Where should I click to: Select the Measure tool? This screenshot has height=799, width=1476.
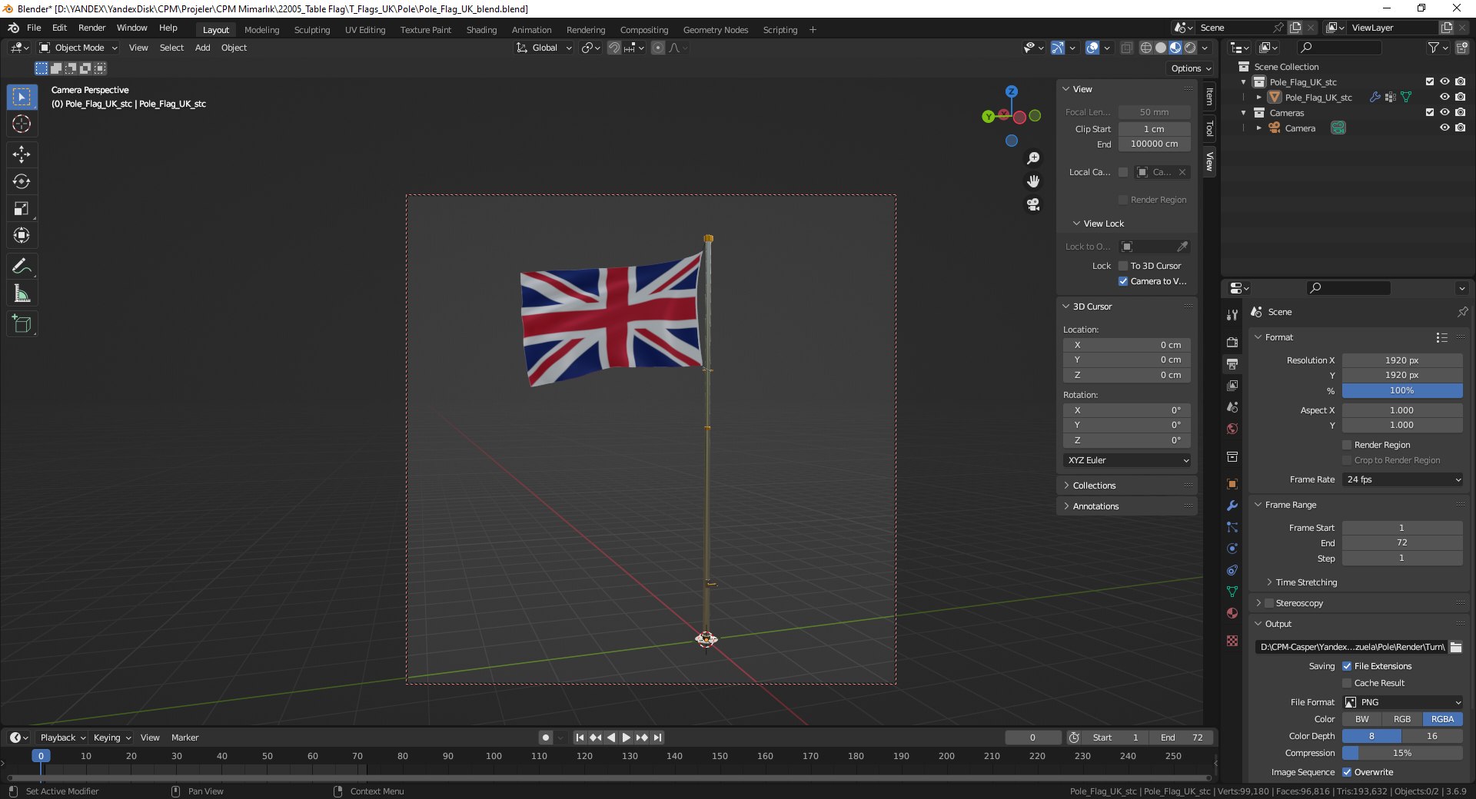coord(22,293)
